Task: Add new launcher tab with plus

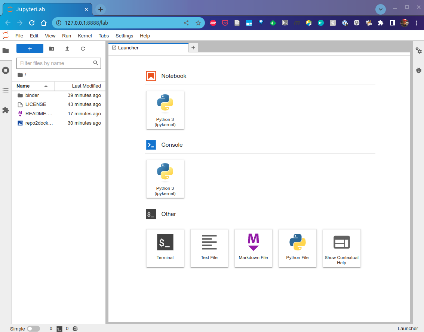Action: pyautogui.click(x=193, y=48)
